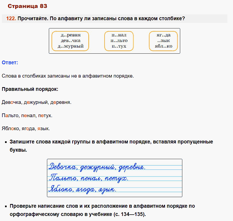Click the typed line "Девочка, дежурный, деревня."
The image size is (233, 221).
click(x=37, y=102)
